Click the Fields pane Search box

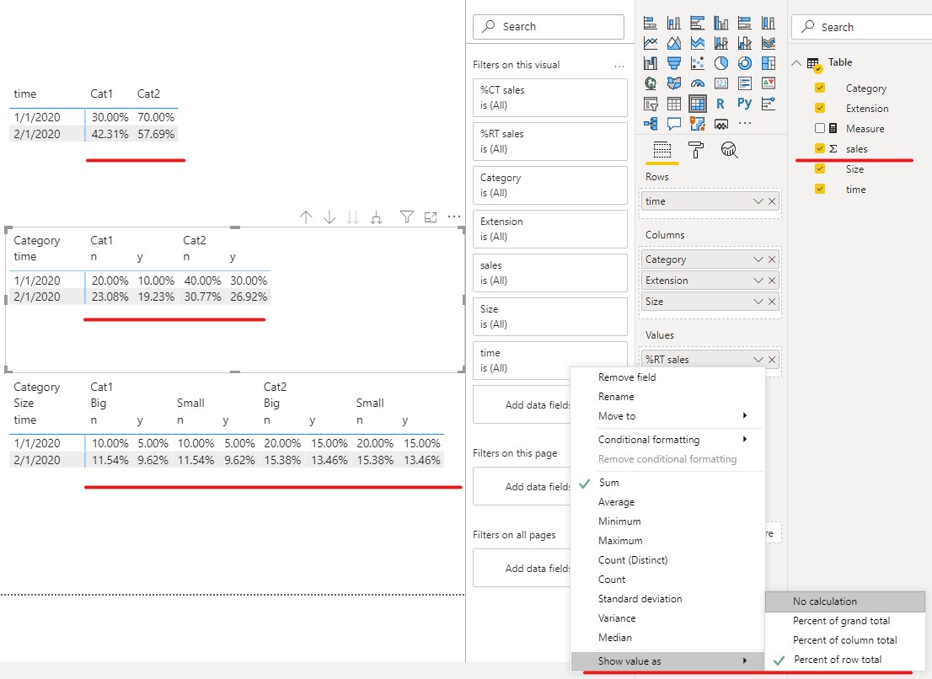(x=862, y=27)
